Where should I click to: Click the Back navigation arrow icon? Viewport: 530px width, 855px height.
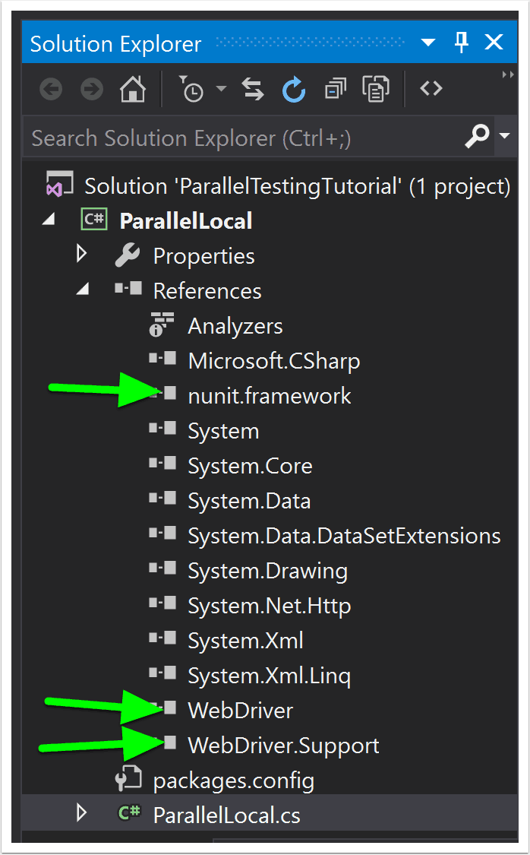click(x=51, y=89)
